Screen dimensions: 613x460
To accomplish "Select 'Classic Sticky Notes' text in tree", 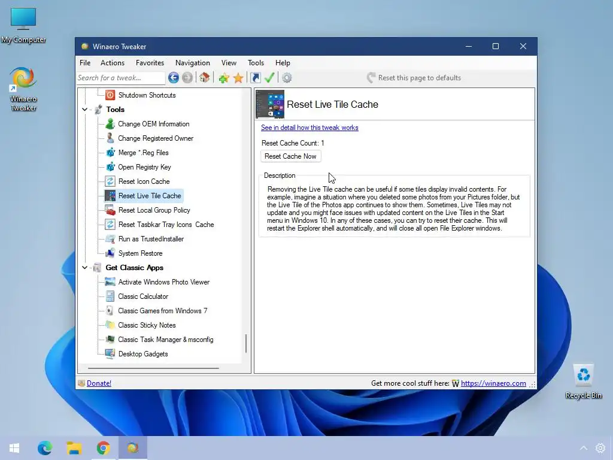I will [x=147, y=325].
